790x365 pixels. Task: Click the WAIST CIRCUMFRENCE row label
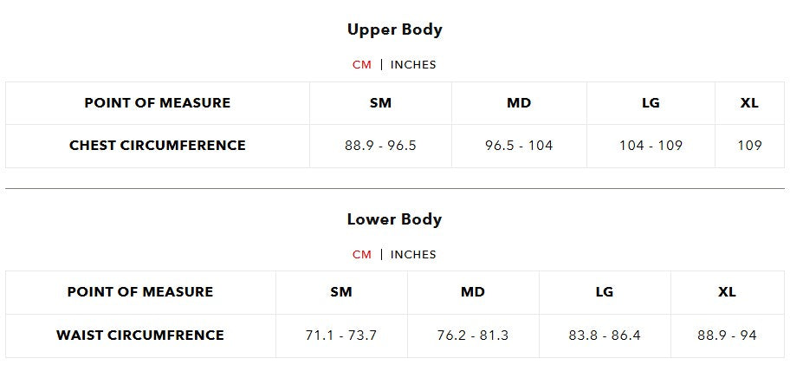click(x=140, y=336)
